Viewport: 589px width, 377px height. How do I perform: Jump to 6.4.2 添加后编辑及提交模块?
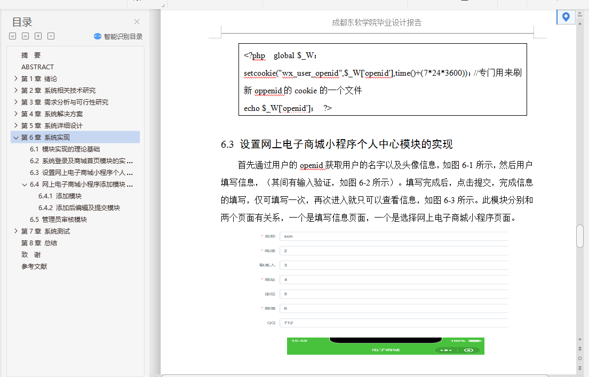(79, 207)
